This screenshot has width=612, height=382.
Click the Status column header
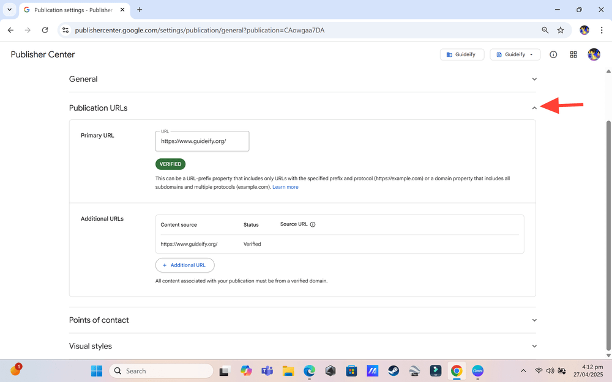(x=251, y=225)
